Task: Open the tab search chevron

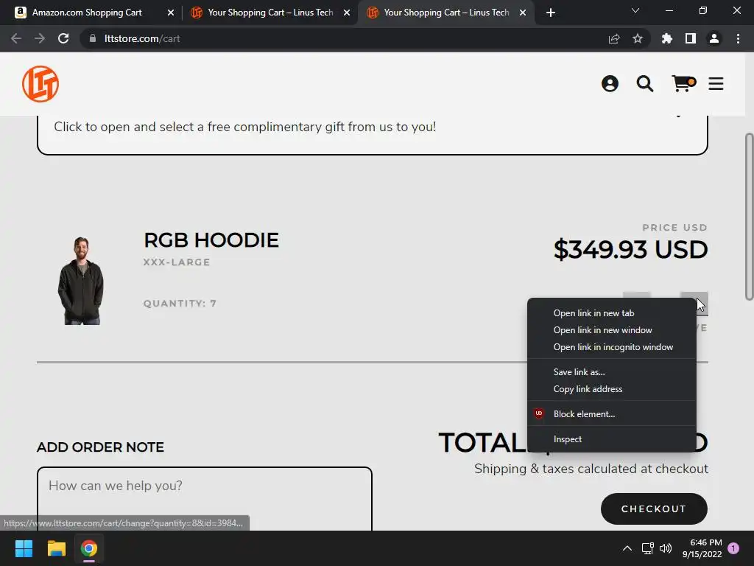Action: pyautogui.click(x=635, y=10)
